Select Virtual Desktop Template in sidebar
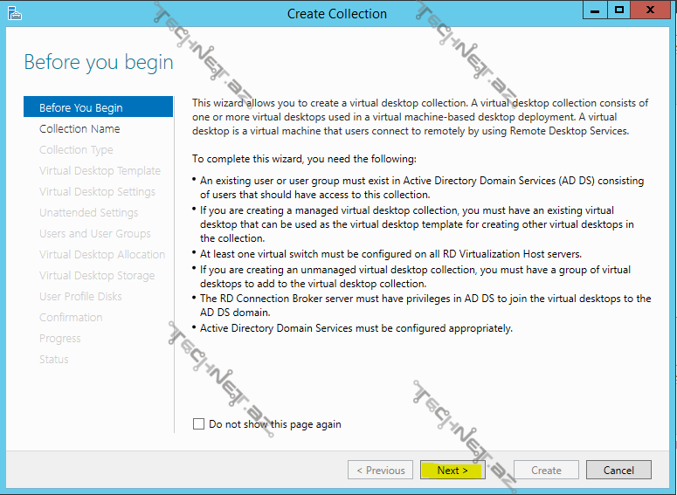Image resolution: width=677 pixels, height=495 pixels. [100, 170]
